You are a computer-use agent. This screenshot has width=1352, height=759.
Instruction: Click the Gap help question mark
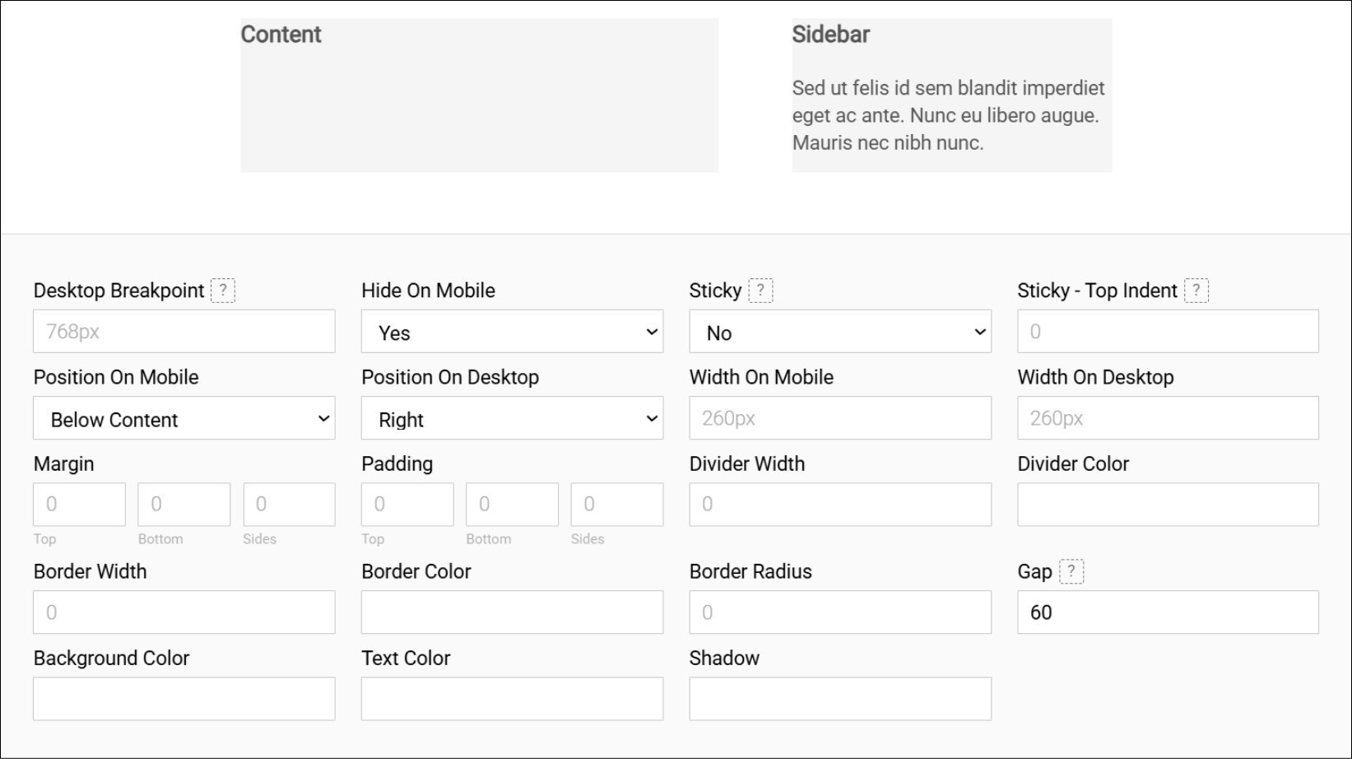click(x=1071, y=571)
